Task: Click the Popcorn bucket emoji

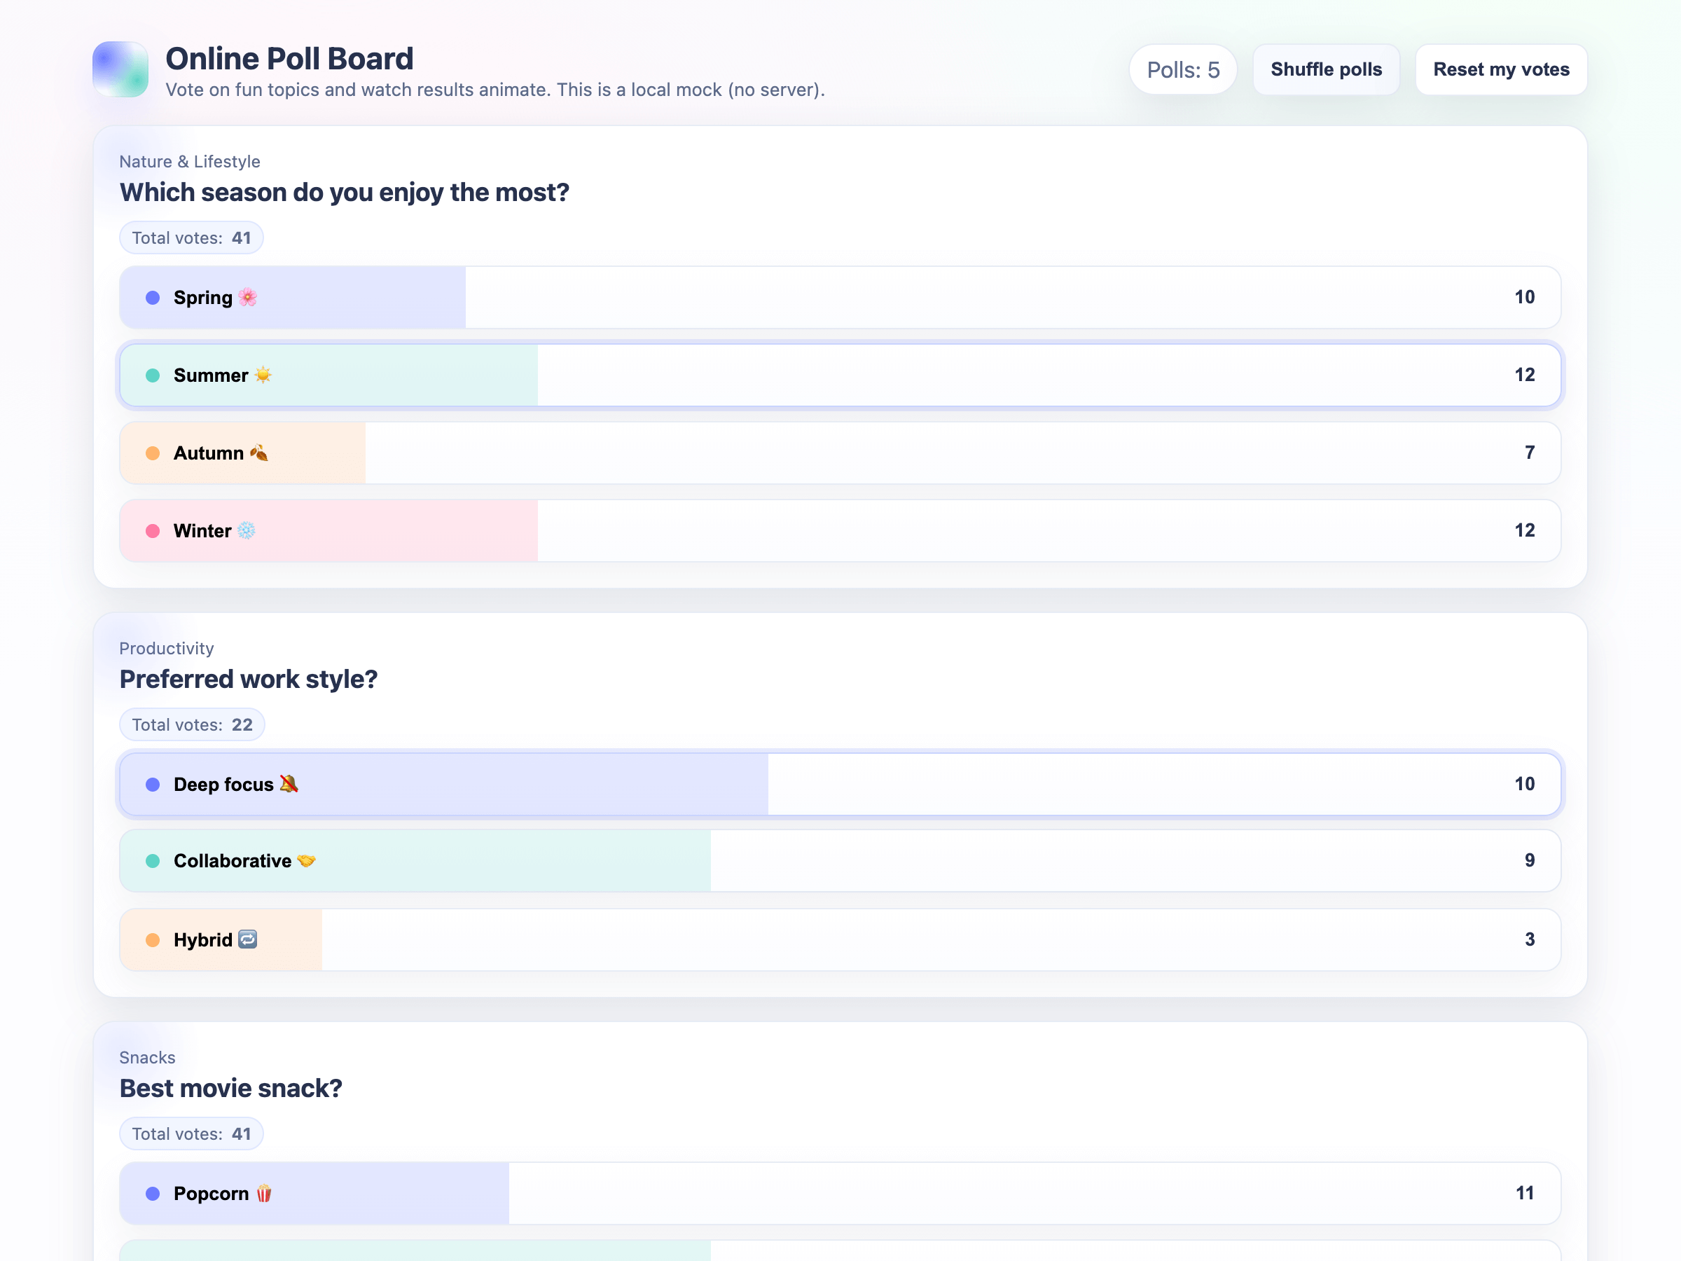Action: click(263, 1193)
